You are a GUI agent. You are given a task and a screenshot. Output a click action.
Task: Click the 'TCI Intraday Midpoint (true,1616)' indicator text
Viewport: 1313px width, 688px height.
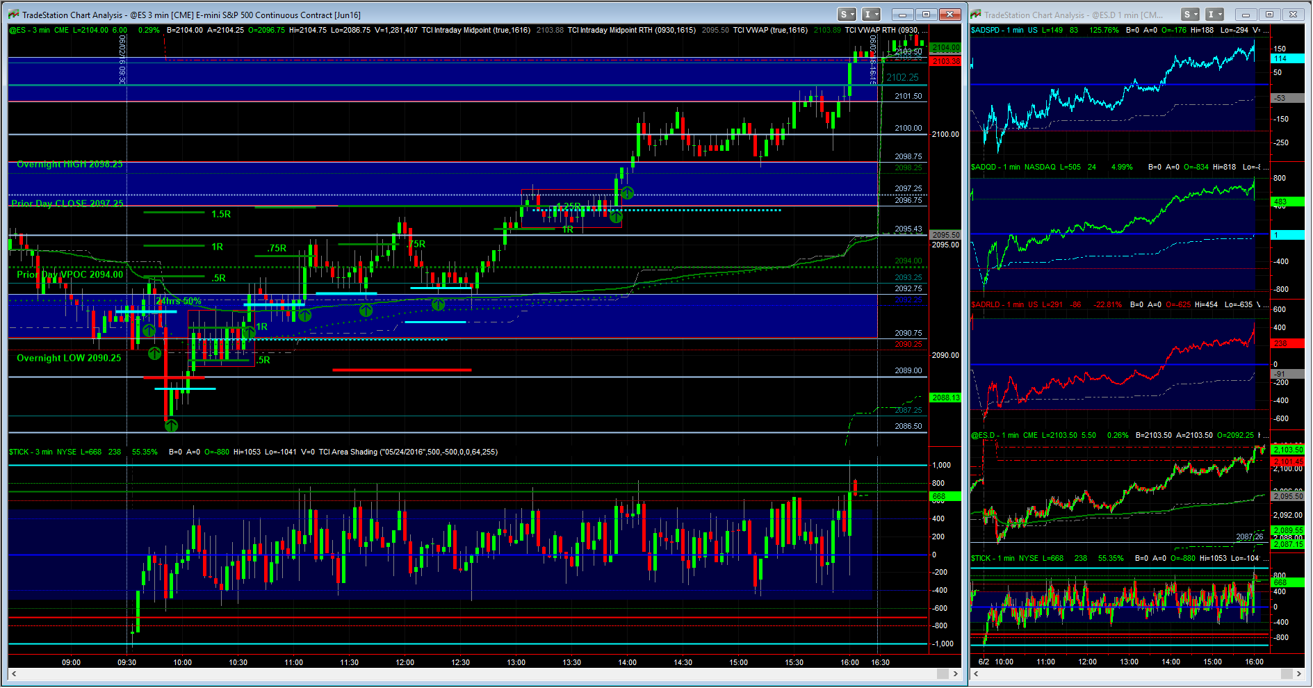[476, 30]
